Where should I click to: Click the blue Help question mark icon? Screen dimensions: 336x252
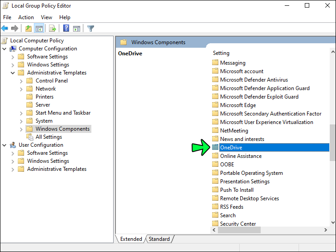[x=66, y=28]
